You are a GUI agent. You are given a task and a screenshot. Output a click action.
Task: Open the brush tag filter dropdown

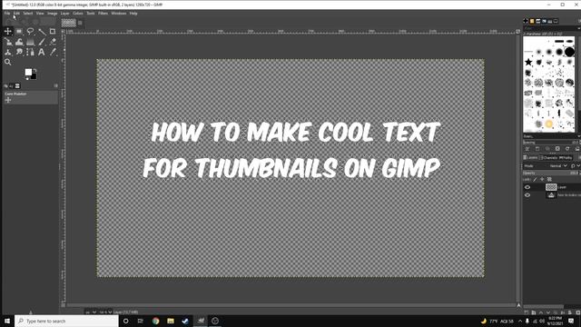[579, 28]
